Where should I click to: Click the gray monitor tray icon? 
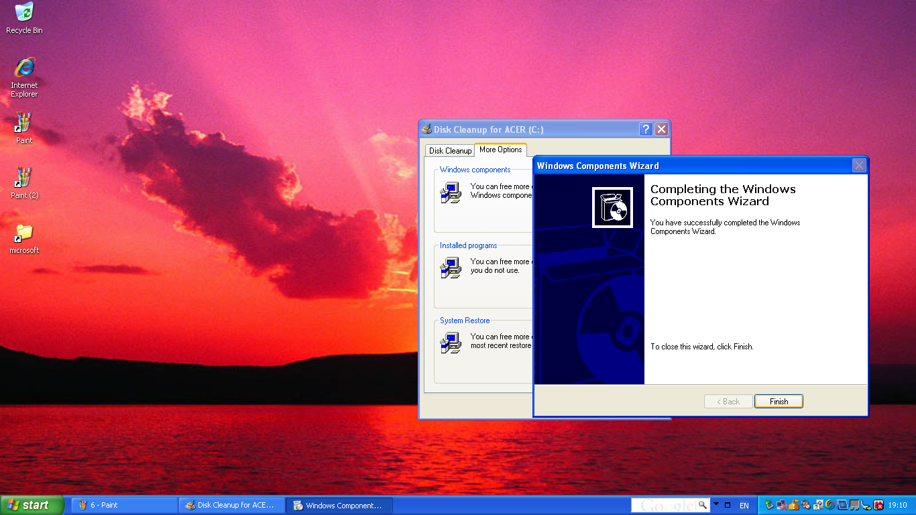pyautogui.click(x=854, y=505)
